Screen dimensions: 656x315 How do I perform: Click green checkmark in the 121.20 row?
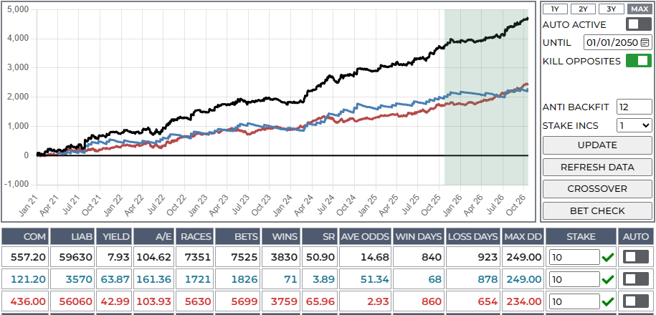(608, 279)
